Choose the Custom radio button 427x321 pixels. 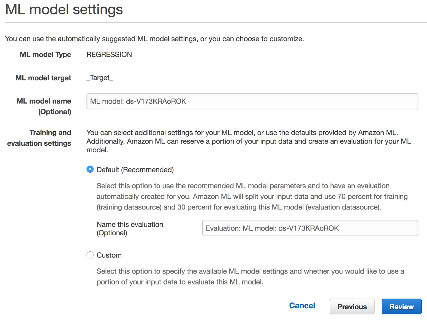pyautogui.click(x=90, y=255)
